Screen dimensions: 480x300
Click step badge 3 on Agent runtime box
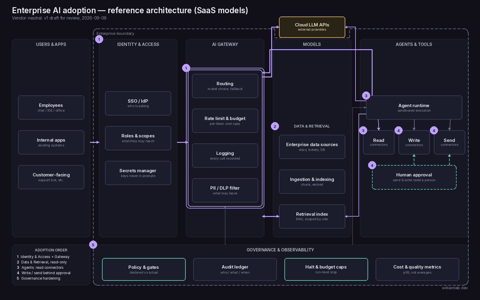pyautogui.click(x=366, y=96)
